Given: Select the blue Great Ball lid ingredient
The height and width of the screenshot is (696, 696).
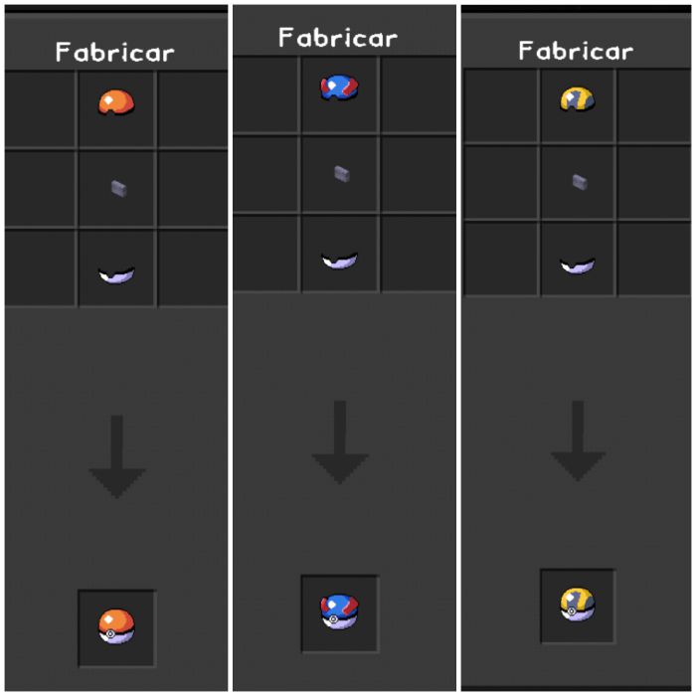Looking at the screenshot, I should (339, 87).
